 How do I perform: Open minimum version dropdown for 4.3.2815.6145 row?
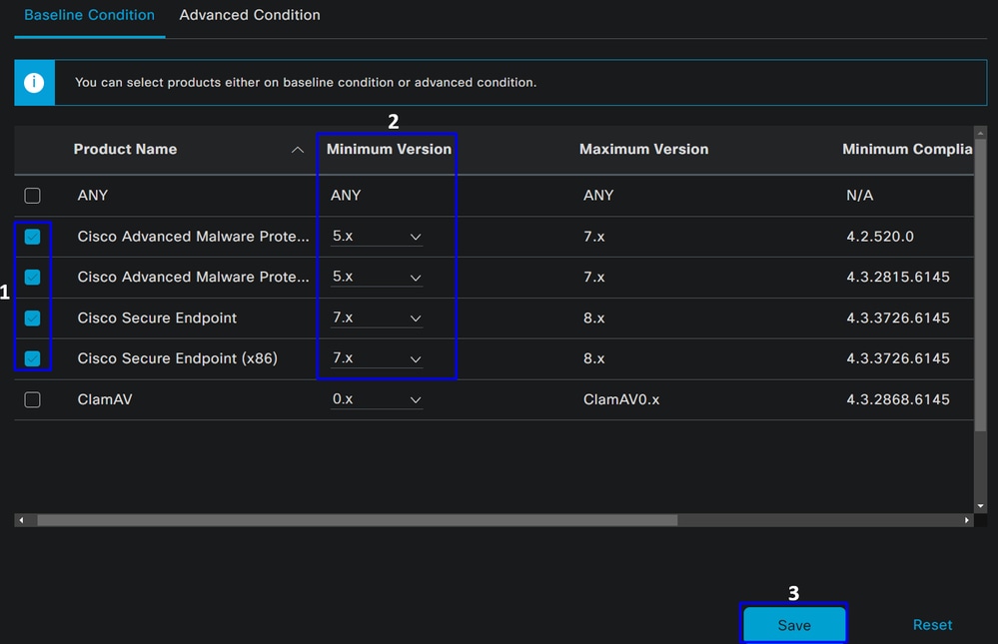click(x=377, y=278)
